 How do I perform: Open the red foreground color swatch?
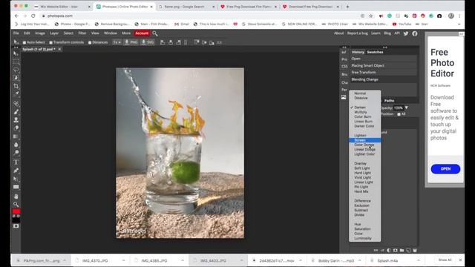tap(16, 211)
